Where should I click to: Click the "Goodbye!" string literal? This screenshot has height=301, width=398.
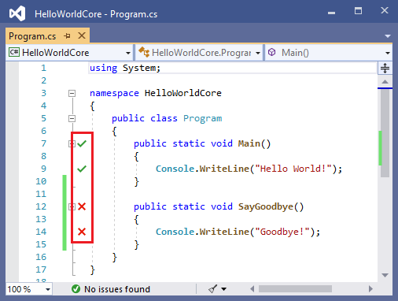[282, 232]
